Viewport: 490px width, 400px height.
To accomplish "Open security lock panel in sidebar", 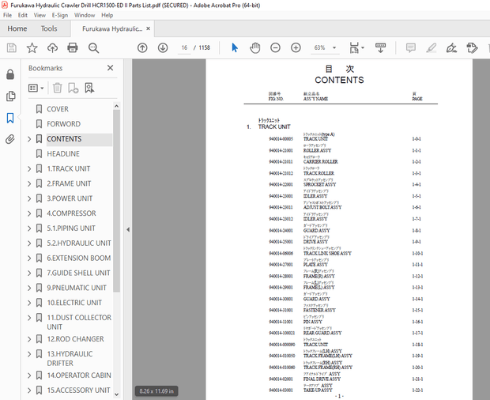I will [10, 74].
